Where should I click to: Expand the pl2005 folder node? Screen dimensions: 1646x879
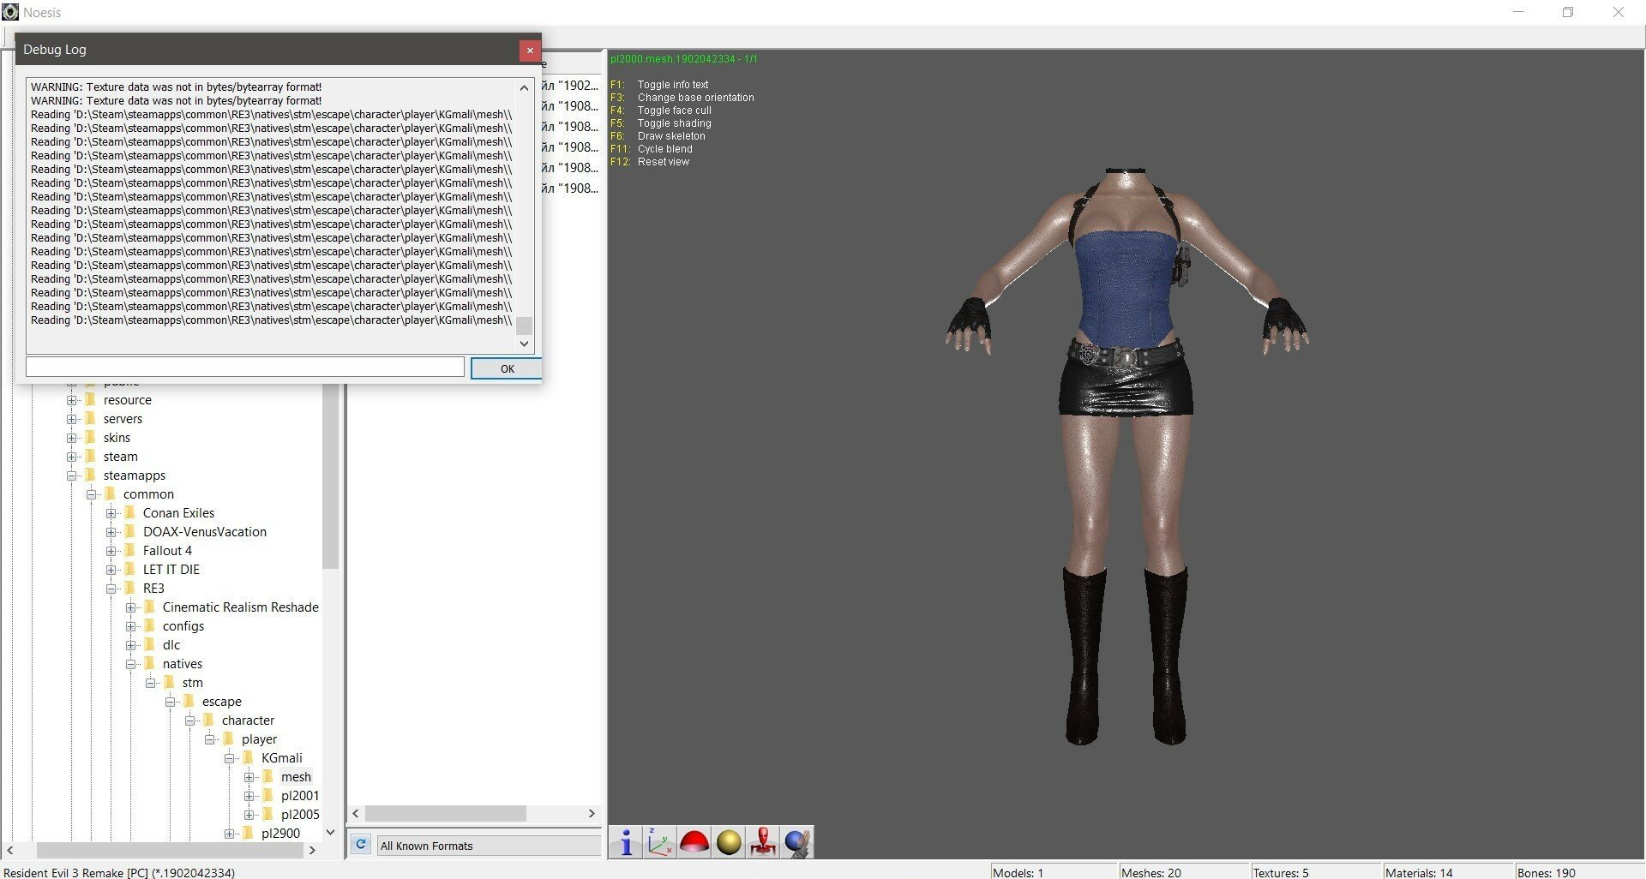click(249, 815)
